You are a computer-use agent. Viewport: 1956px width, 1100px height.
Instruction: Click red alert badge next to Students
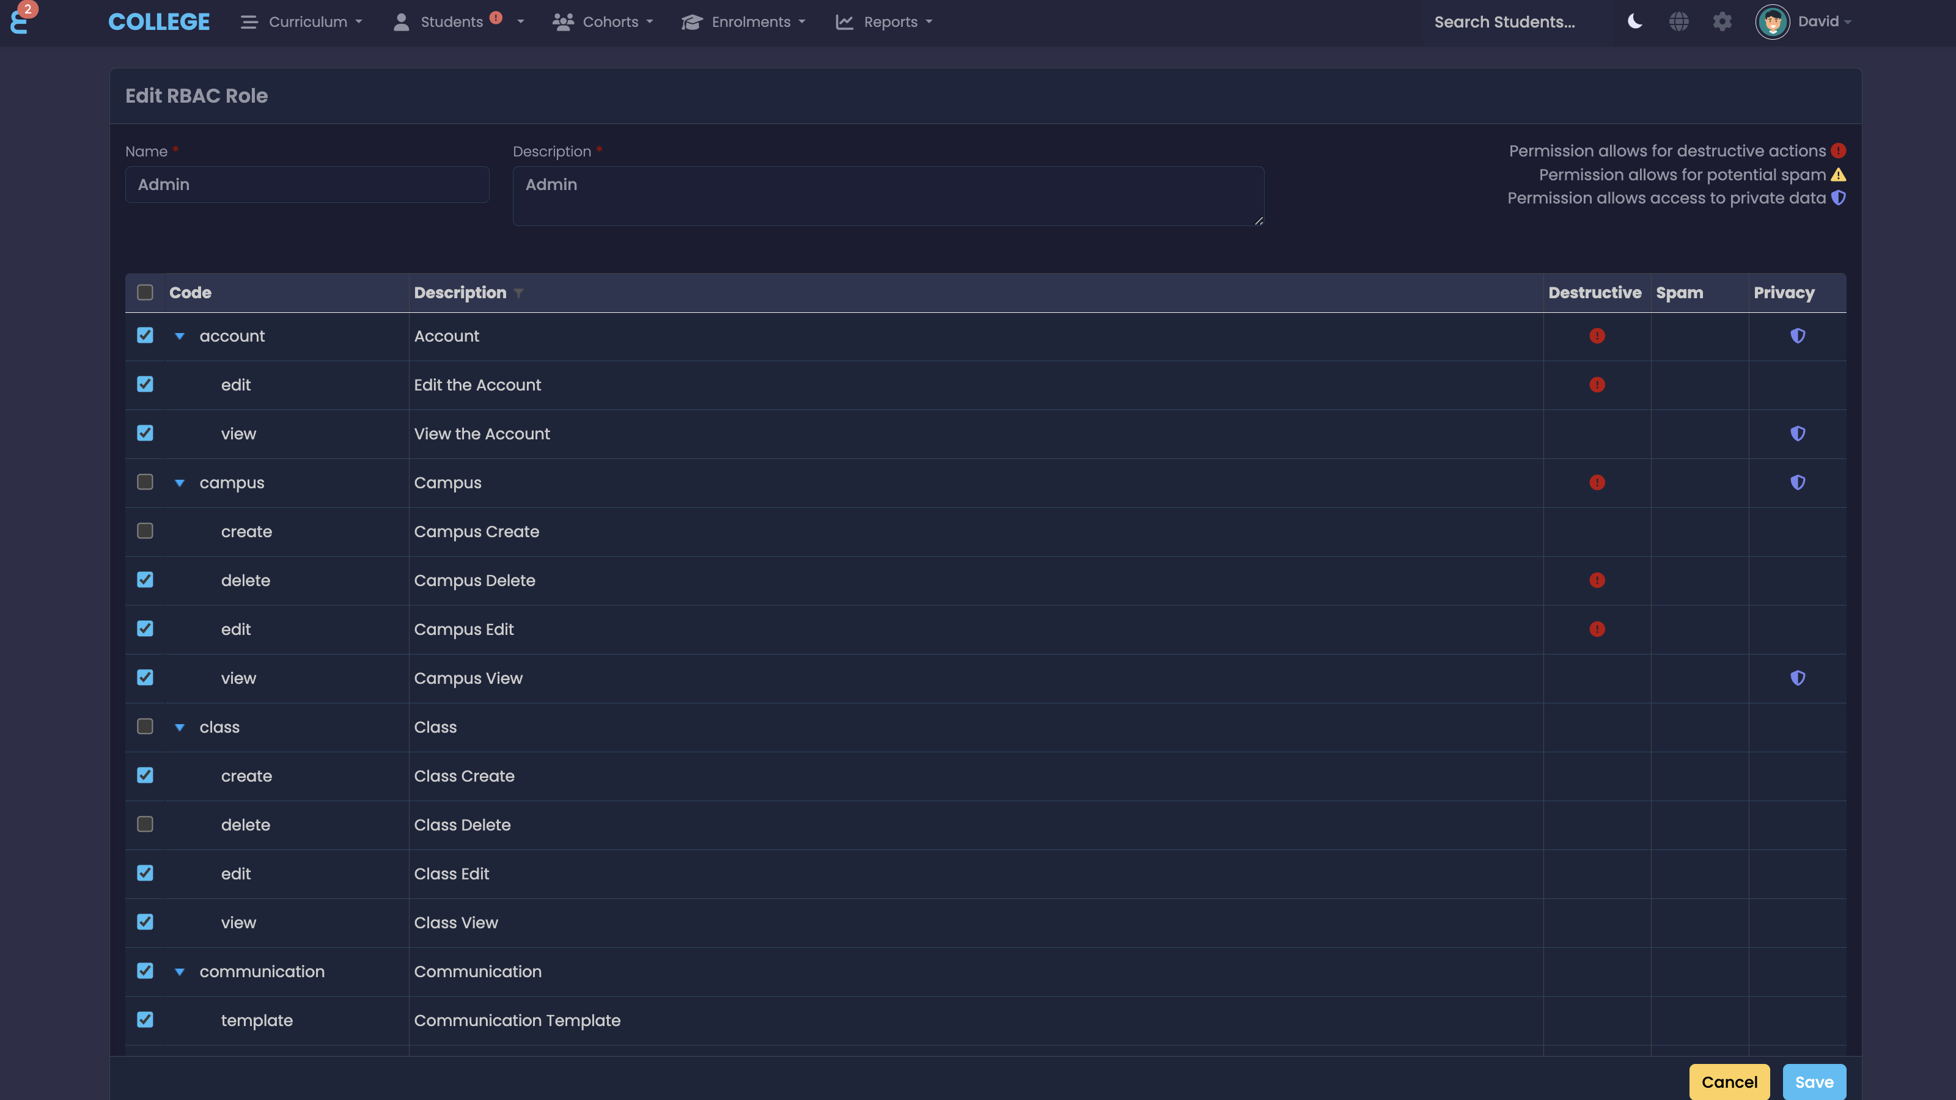point(496,18)
